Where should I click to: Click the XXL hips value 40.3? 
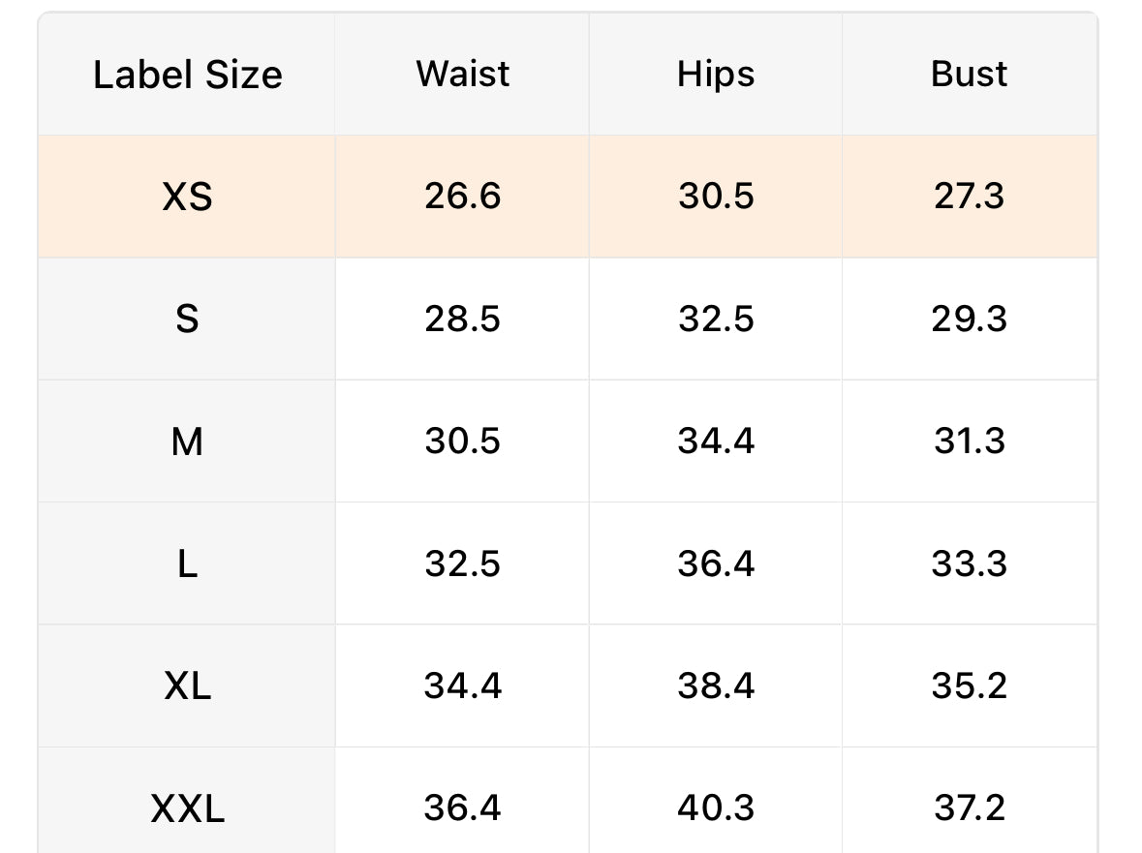click(x=716, y=807)
